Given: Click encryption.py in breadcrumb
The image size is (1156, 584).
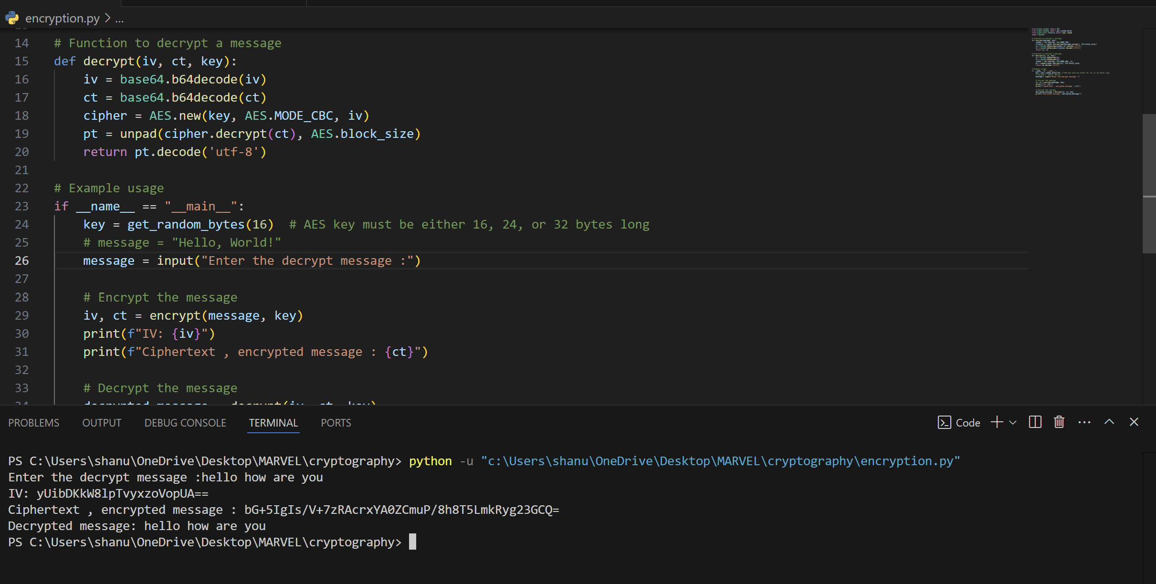Looking at the screenshot, I should coord(62,18).
